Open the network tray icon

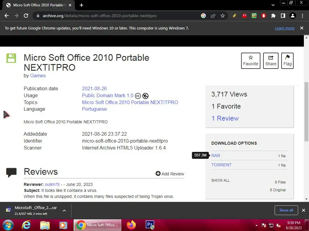(271, 226)
